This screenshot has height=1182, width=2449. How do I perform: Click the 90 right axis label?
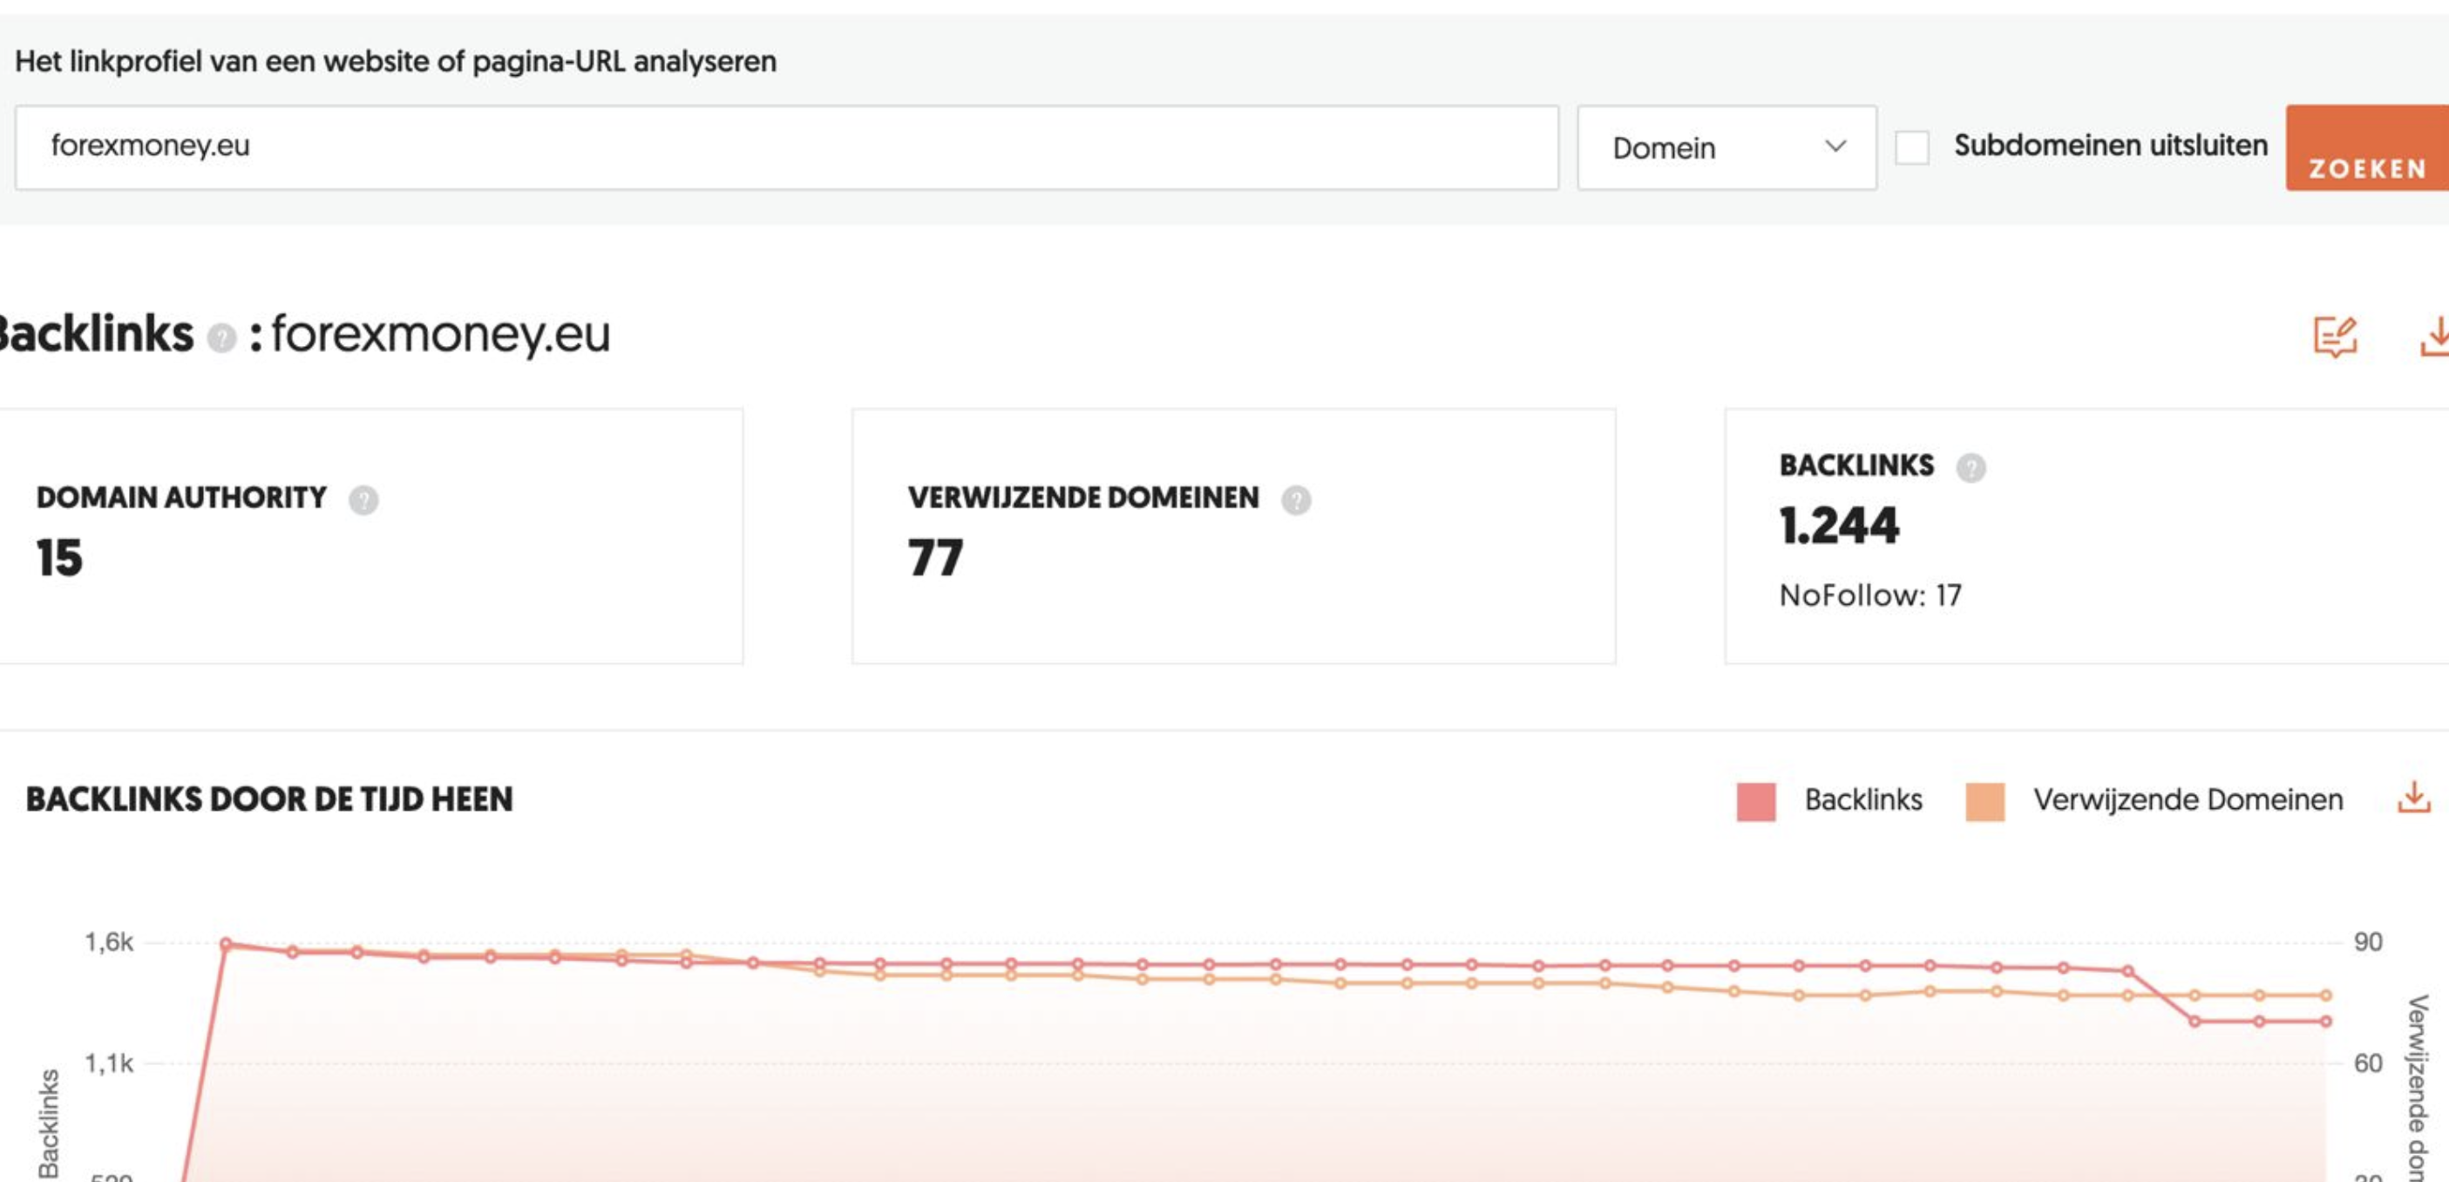(2367, 942)
